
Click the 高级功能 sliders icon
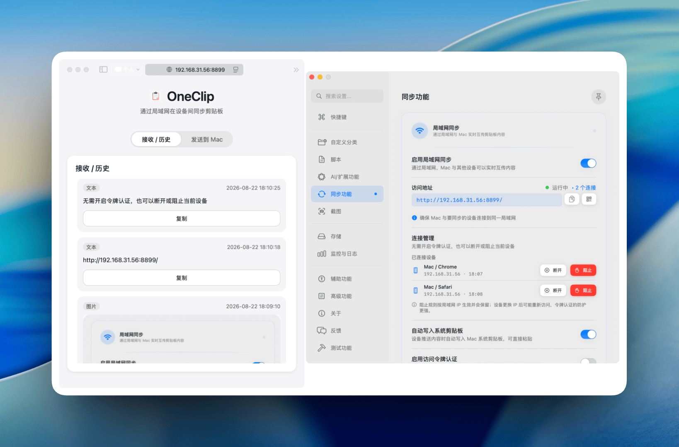[x=322, y=296]
